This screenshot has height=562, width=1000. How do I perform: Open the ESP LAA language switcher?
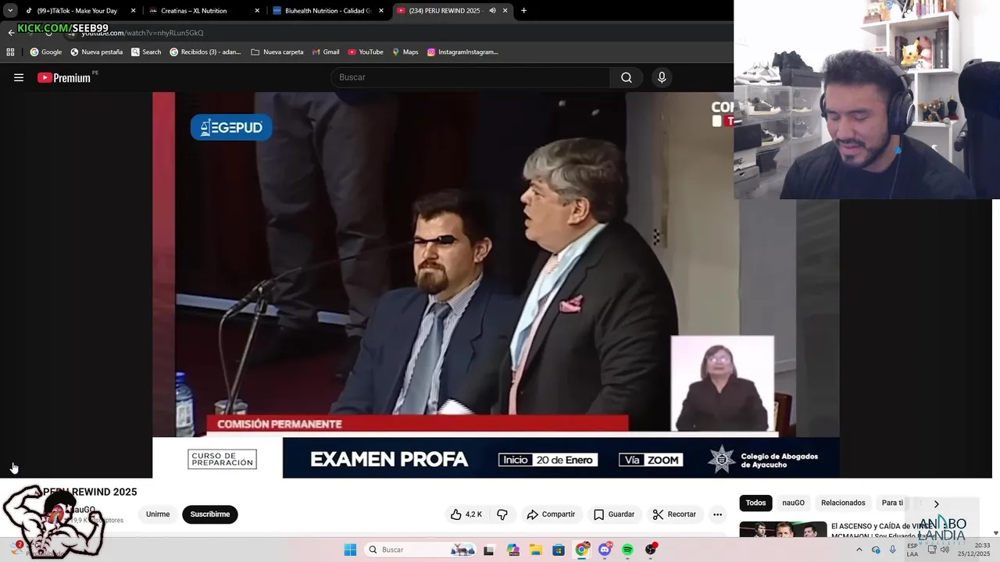(912, 550)
